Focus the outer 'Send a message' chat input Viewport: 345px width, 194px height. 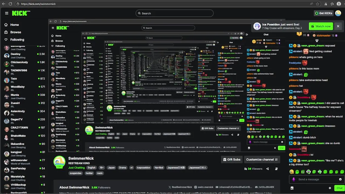pos(316,179)
